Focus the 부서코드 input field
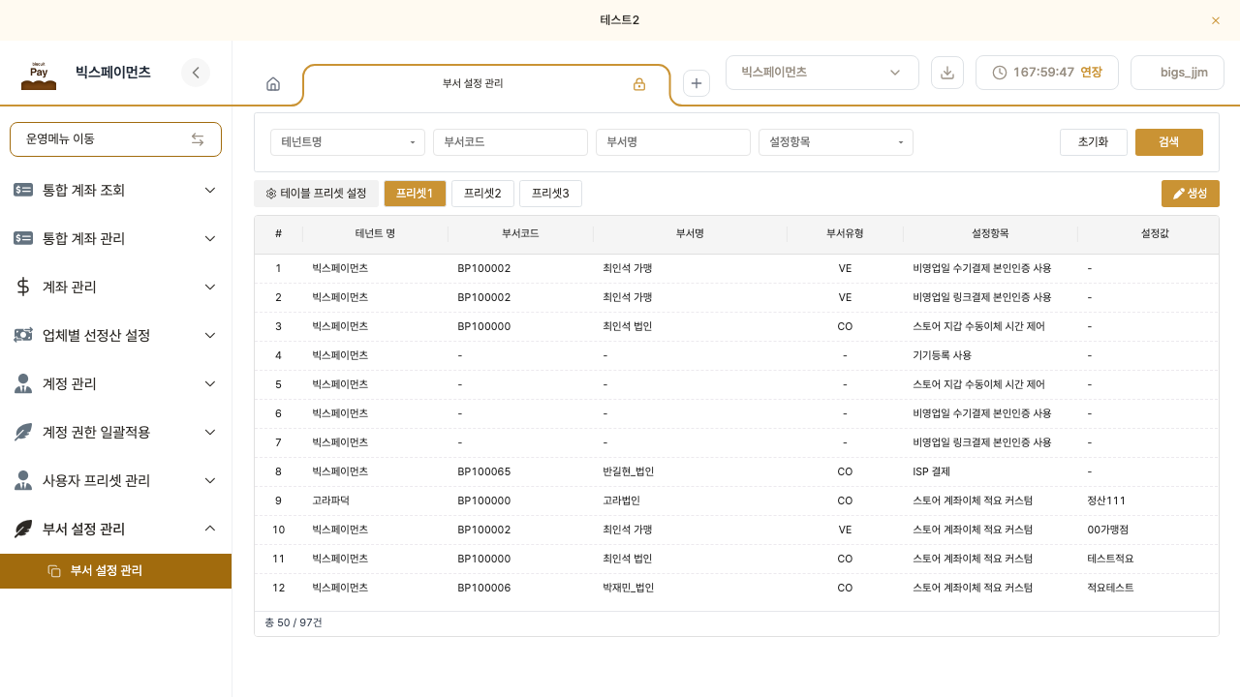This screenshot has height=697, width=1240. coord(511,142)
